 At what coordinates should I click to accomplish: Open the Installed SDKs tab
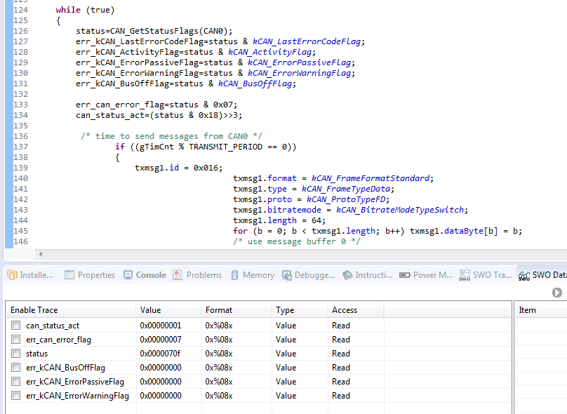pos(30,275)
